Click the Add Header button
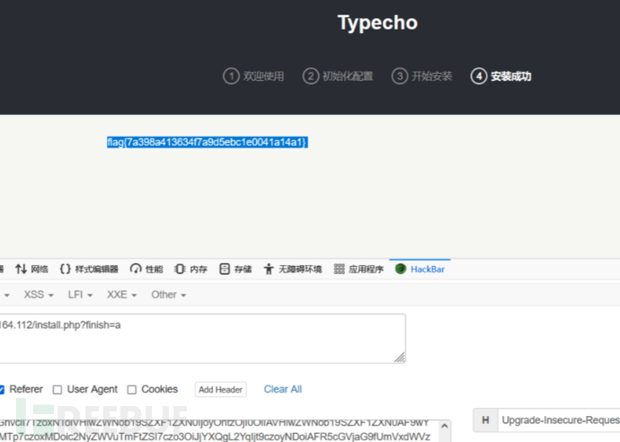 click(220, 390)
